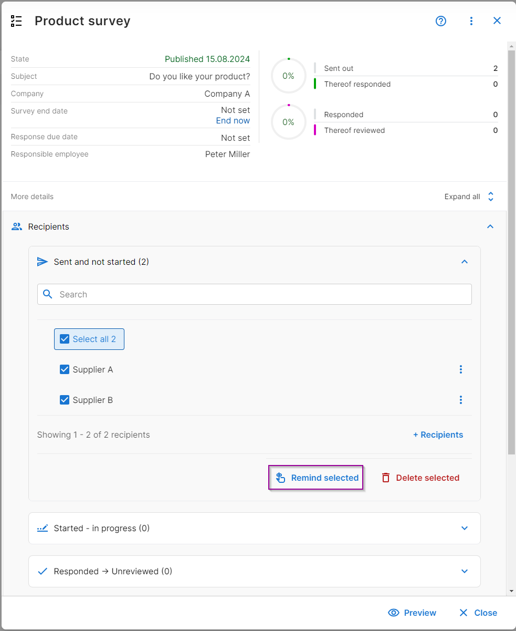This screenshot has width=516, height=631.
Task: Click the Delete selected button
Action: click(x=420, y=478)
